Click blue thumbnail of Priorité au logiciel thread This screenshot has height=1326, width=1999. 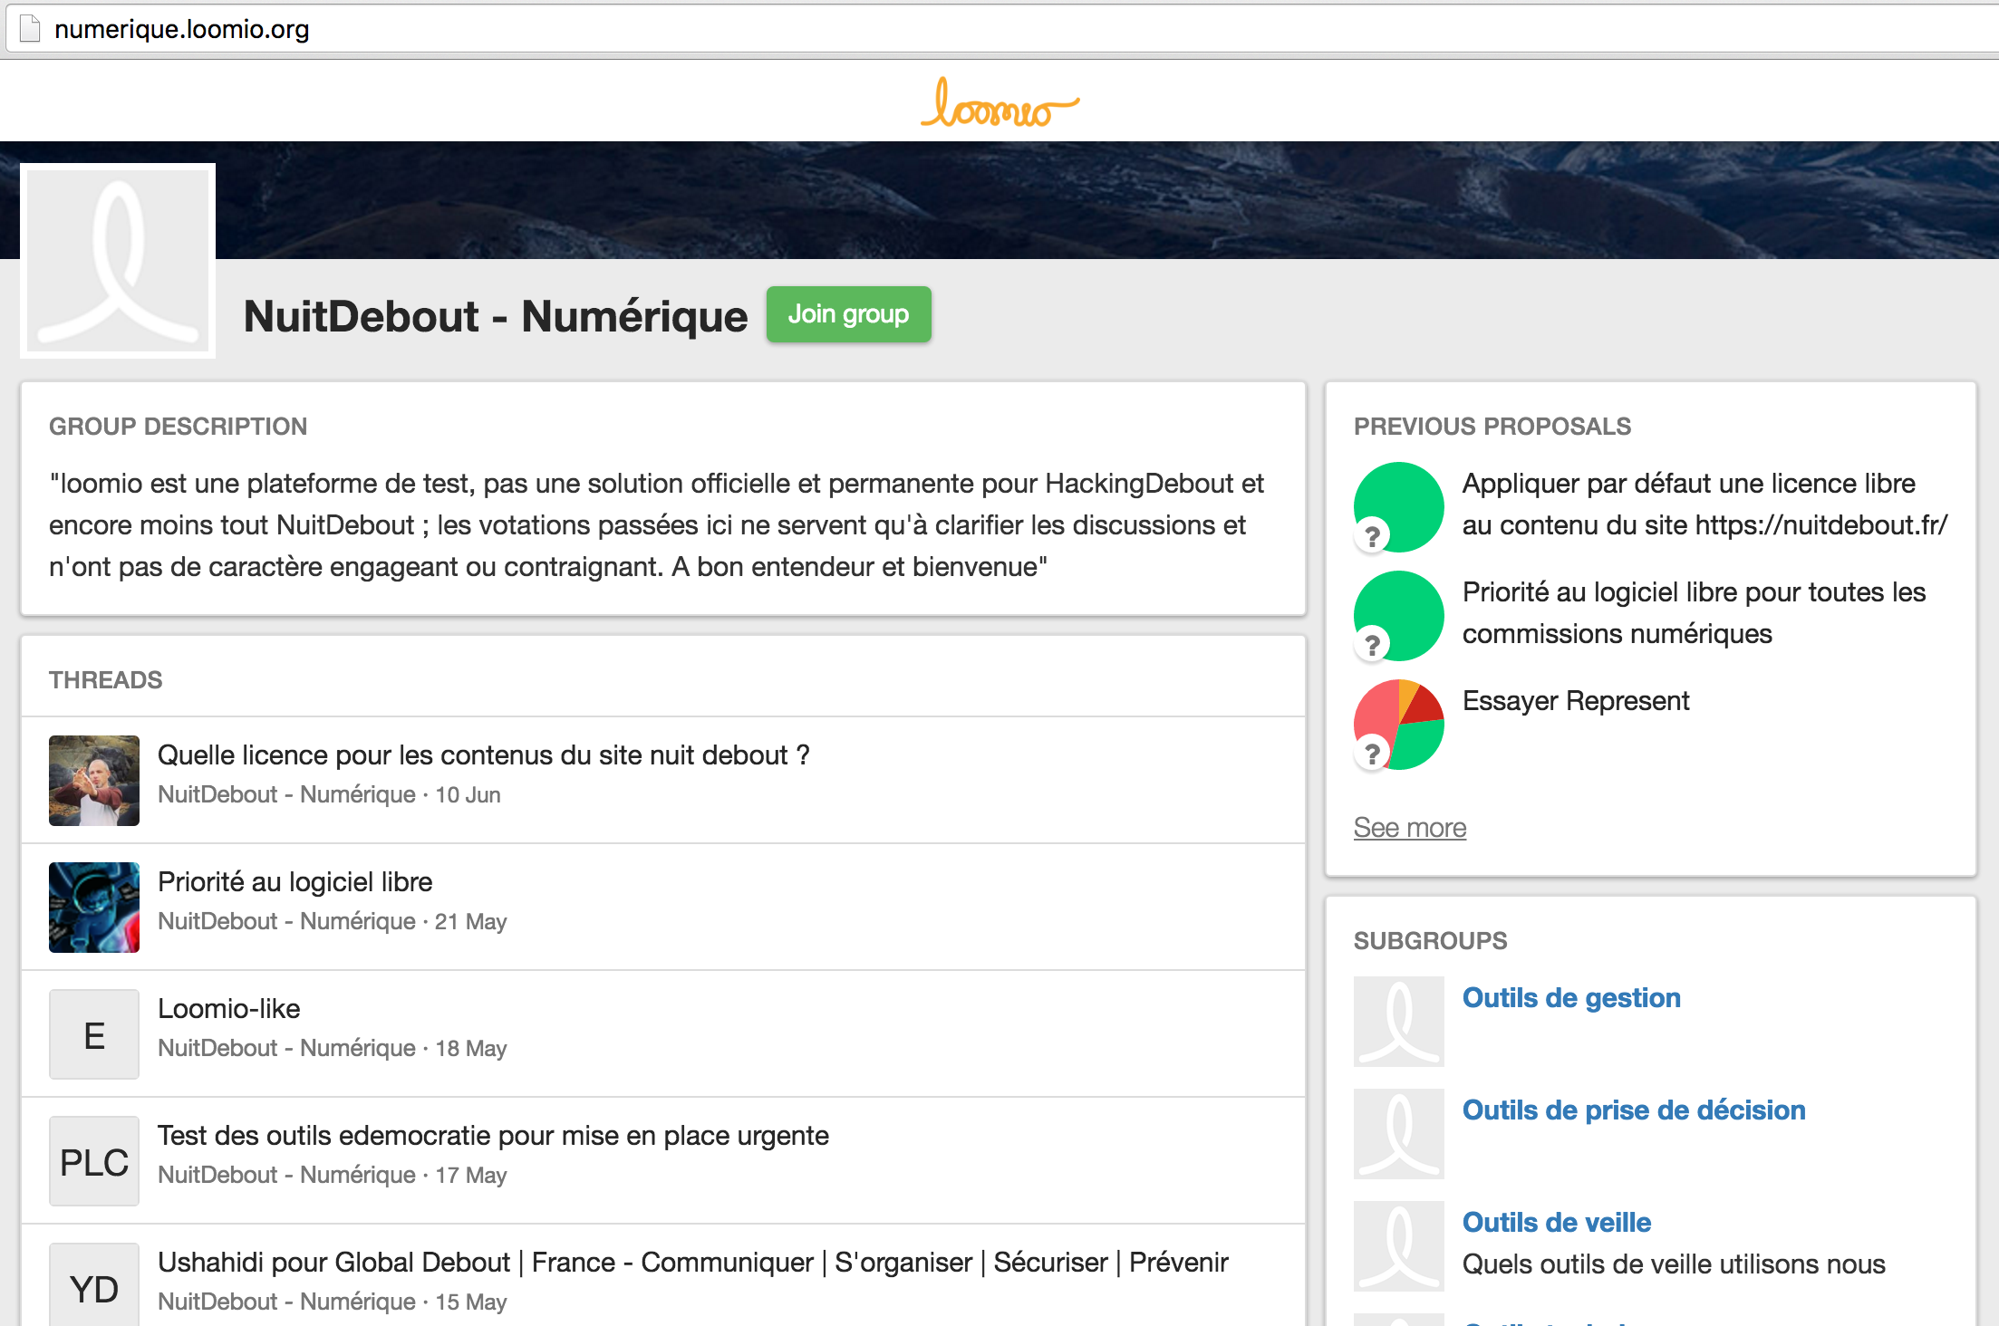[x=94, y=908]
